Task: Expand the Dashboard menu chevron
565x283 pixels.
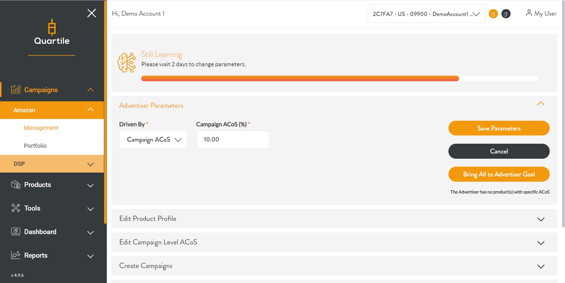Action: [x=90, y=233]
